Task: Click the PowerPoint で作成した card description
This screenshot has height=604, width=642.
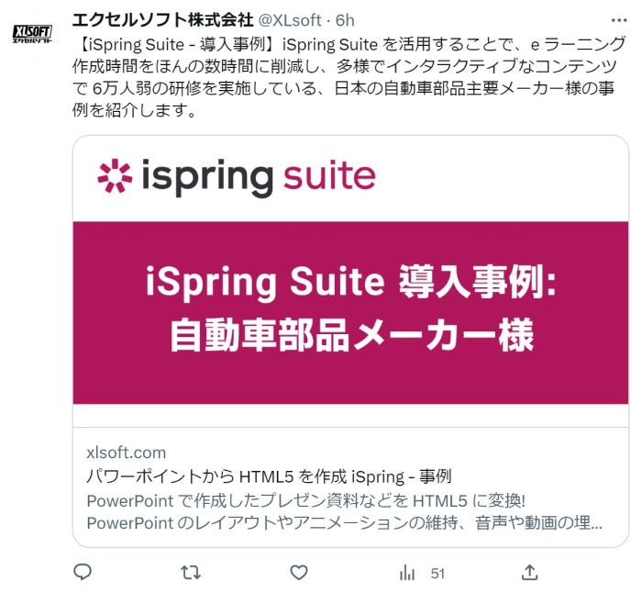Action: click(305, 500)
